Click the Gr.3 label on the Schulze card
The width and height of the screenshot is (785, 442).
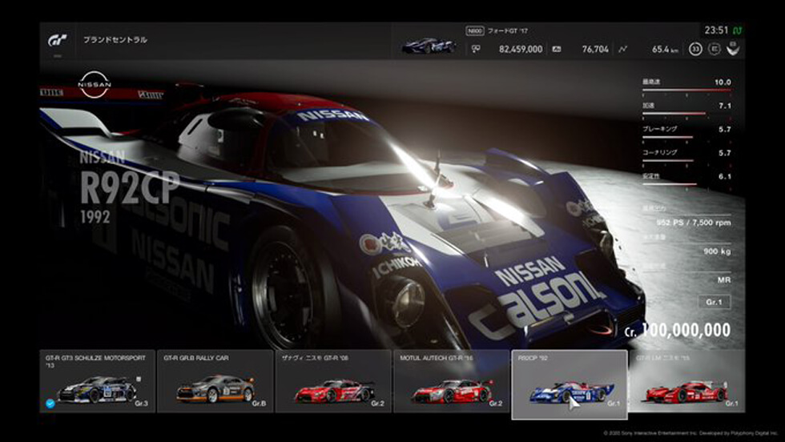point(142,404)
